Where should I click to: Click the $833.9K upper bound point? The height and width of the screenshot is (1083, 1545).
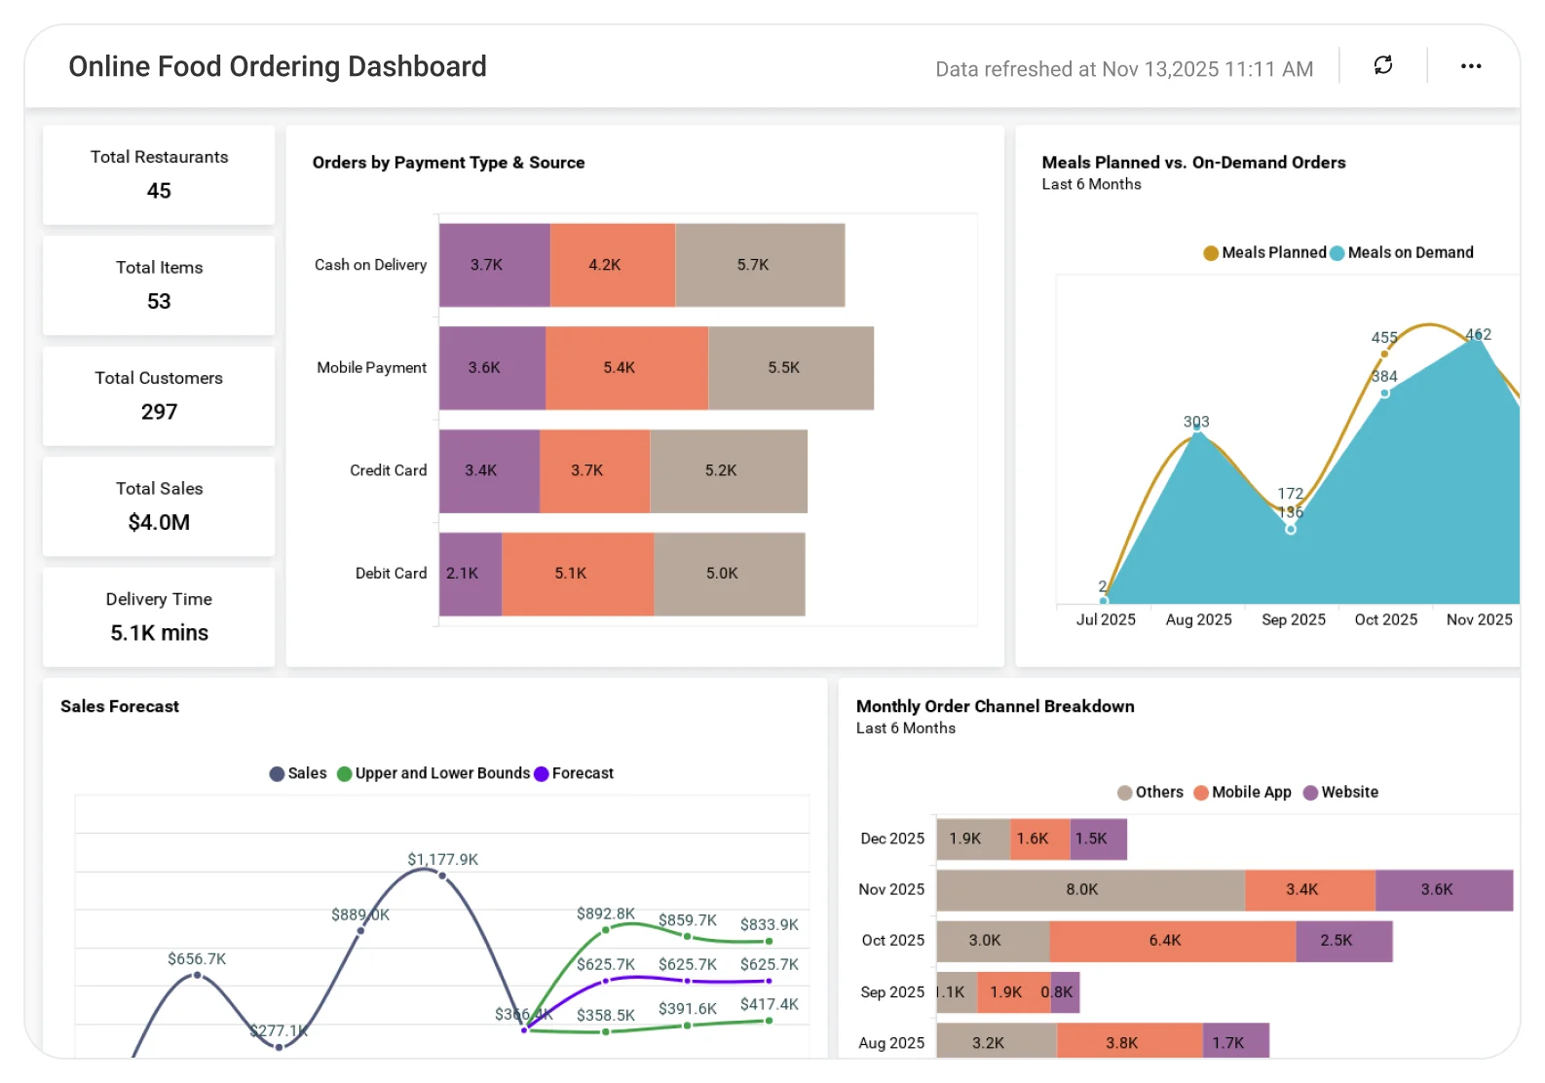[769, 942]
